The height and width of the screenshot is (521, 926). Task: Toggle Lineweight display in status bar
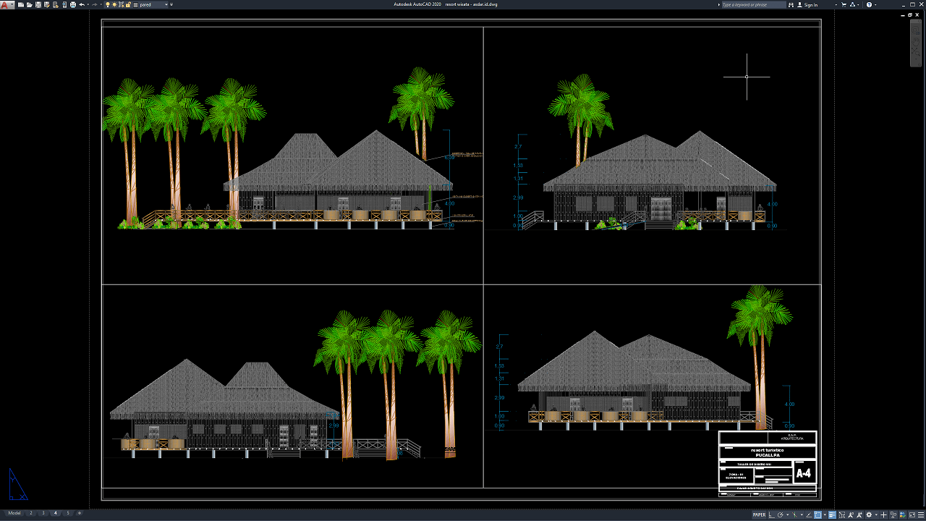point(832,515)
